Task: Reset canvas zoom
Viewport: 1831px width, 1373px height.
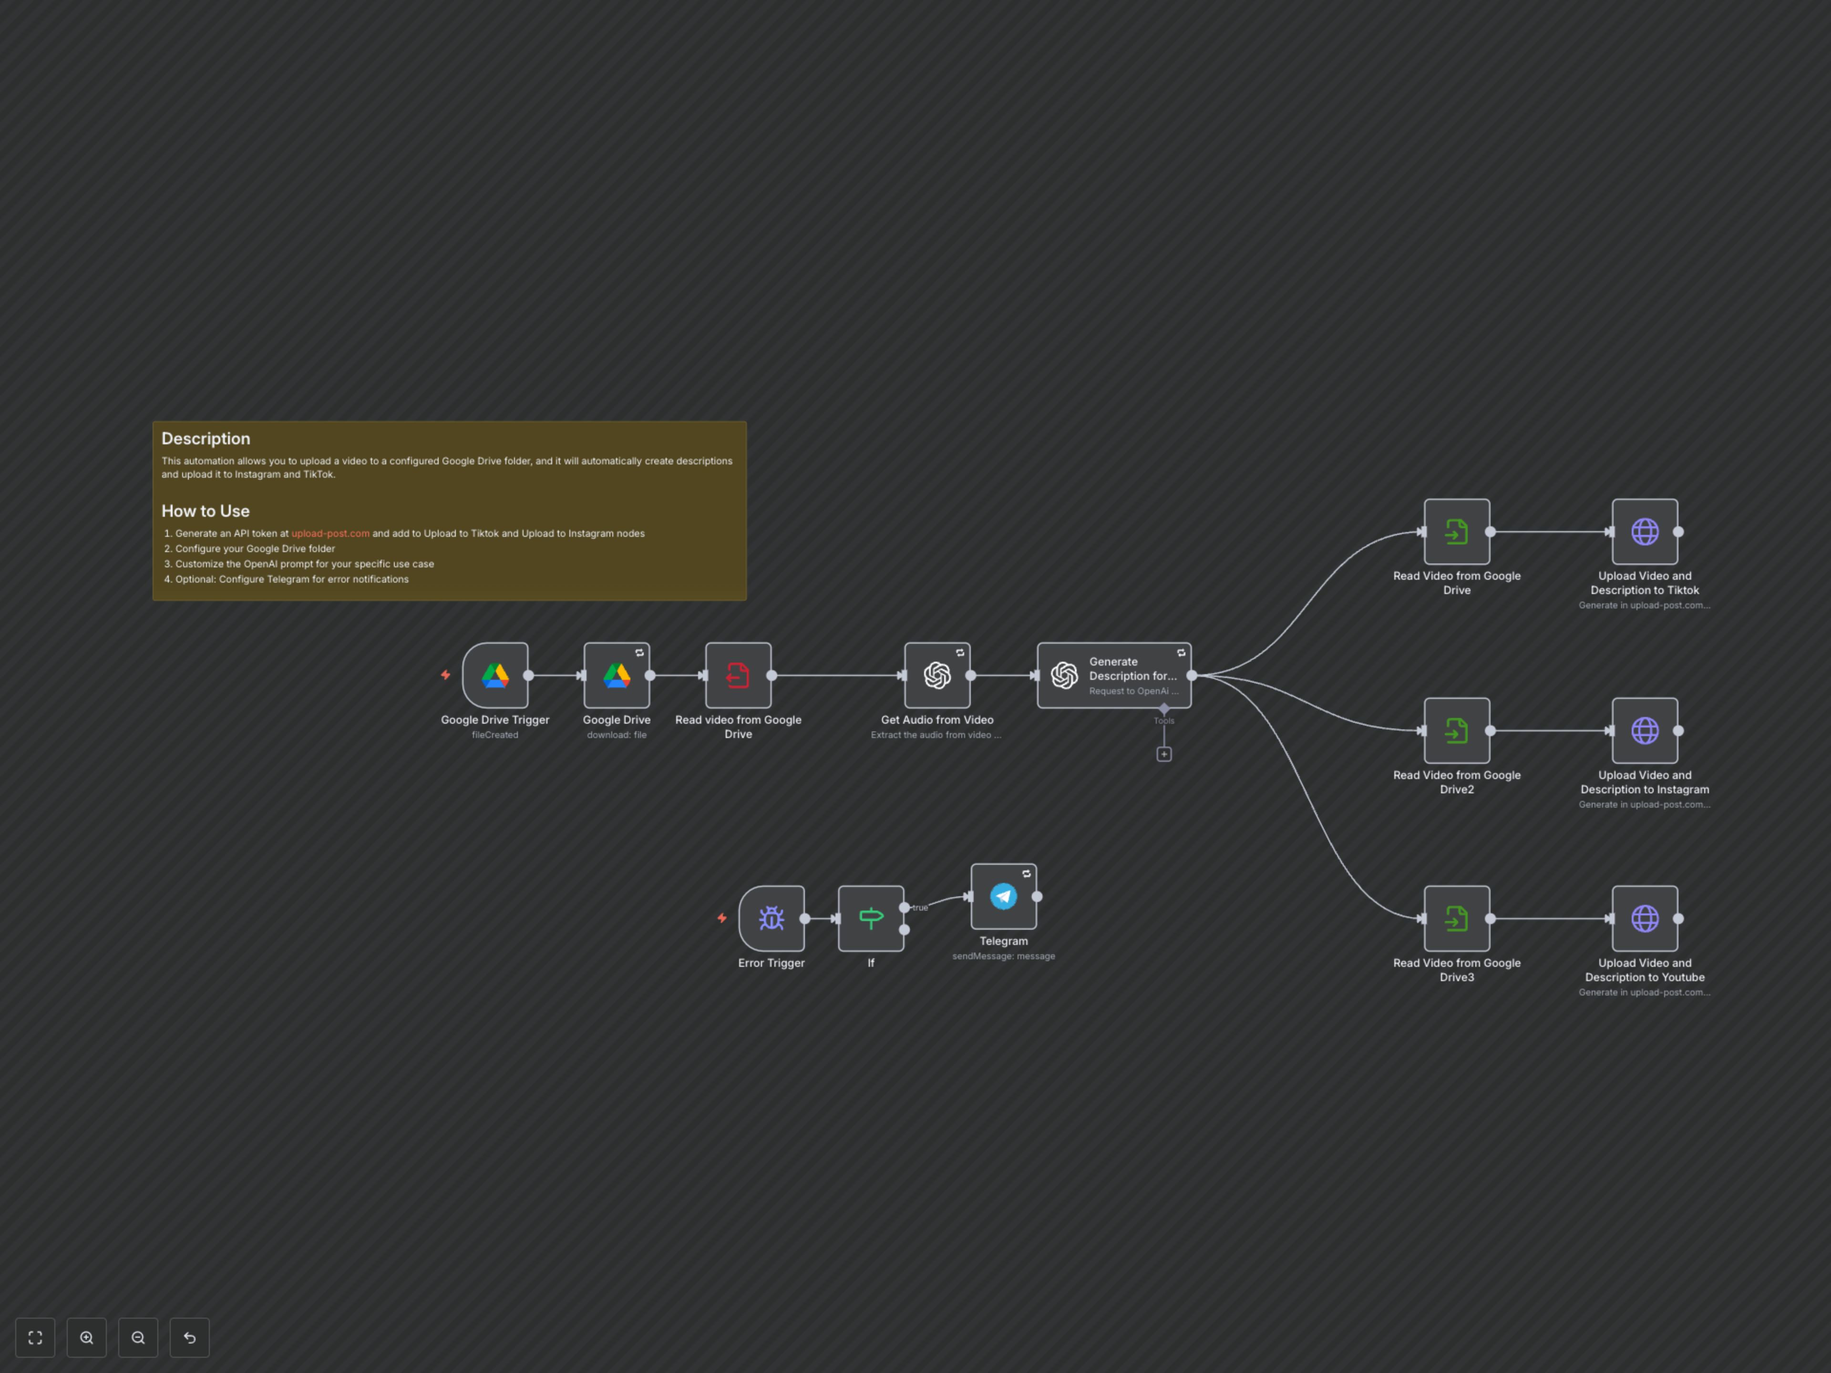Action: coord(190,1337)
